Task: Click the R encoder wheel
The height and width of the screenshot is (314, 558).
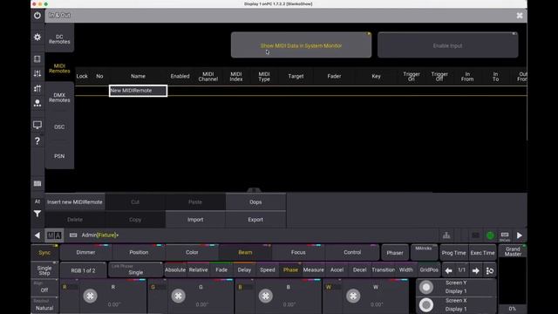Action: click(90, 296)
